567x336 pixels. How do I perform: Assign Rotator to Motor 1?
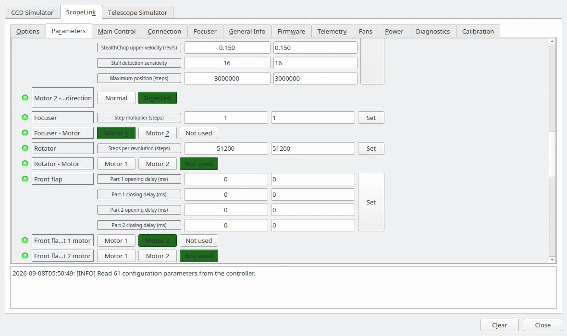point(116,164)
